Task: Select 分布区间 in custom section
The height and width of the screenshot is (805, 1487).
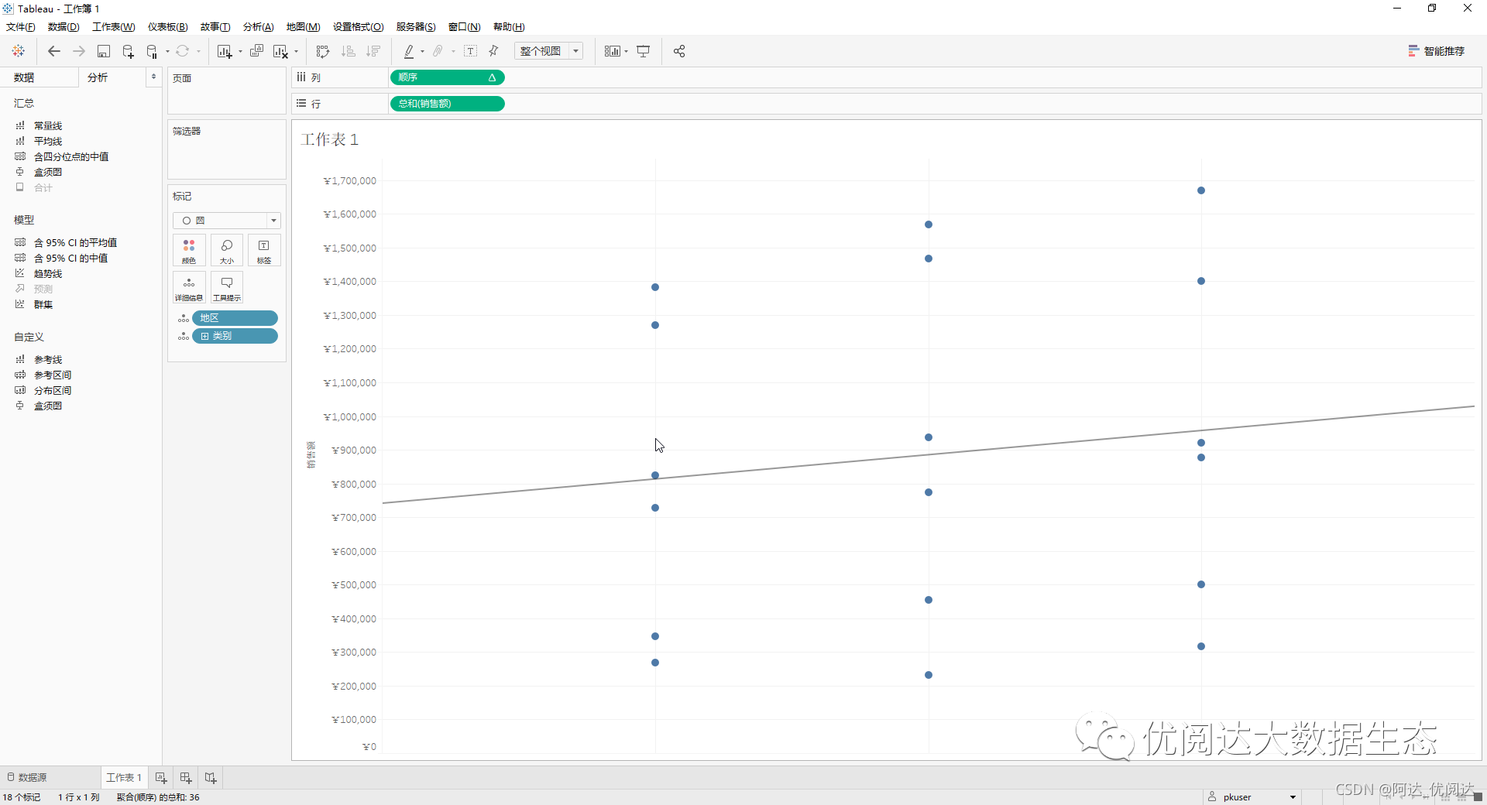Action: [x=53, y=390]
